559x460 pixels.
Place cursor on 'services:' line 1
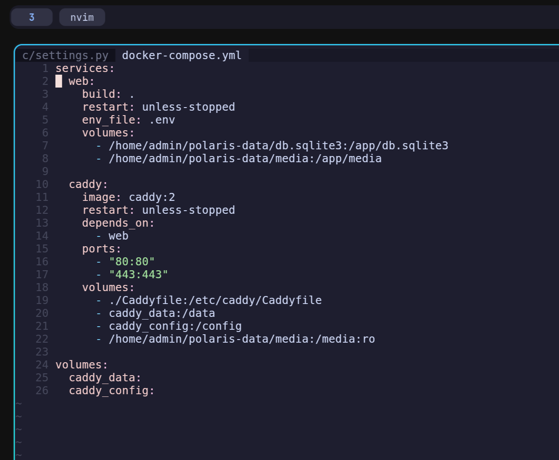point(85,68)
